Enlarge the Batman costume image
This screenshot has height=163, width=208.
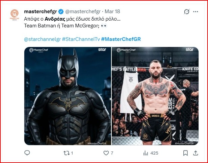click(68, 96)
